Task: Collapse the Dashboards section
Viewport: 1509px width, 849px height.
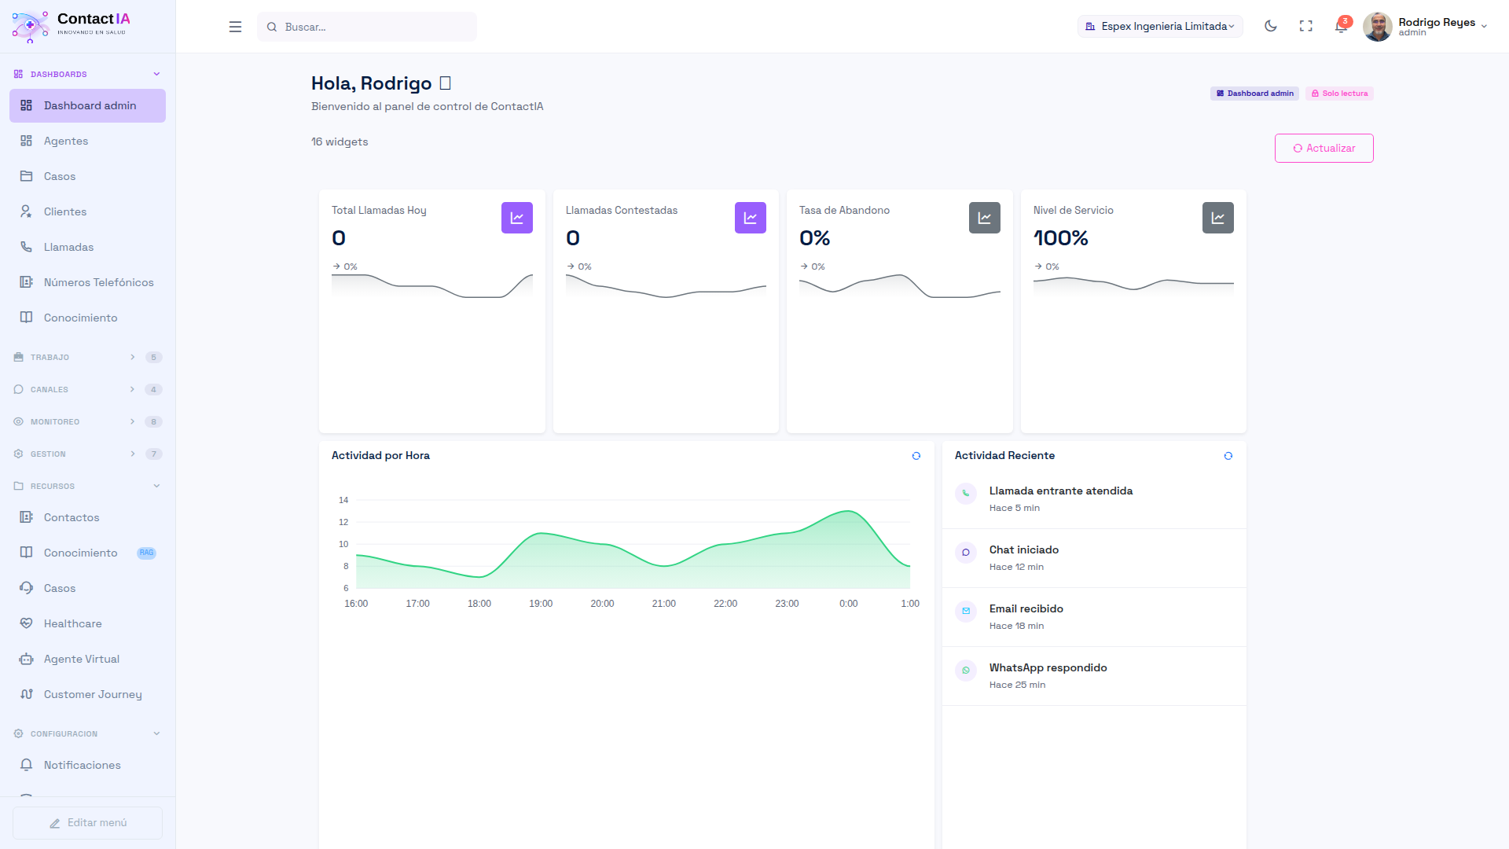Action: pos(156,73)
